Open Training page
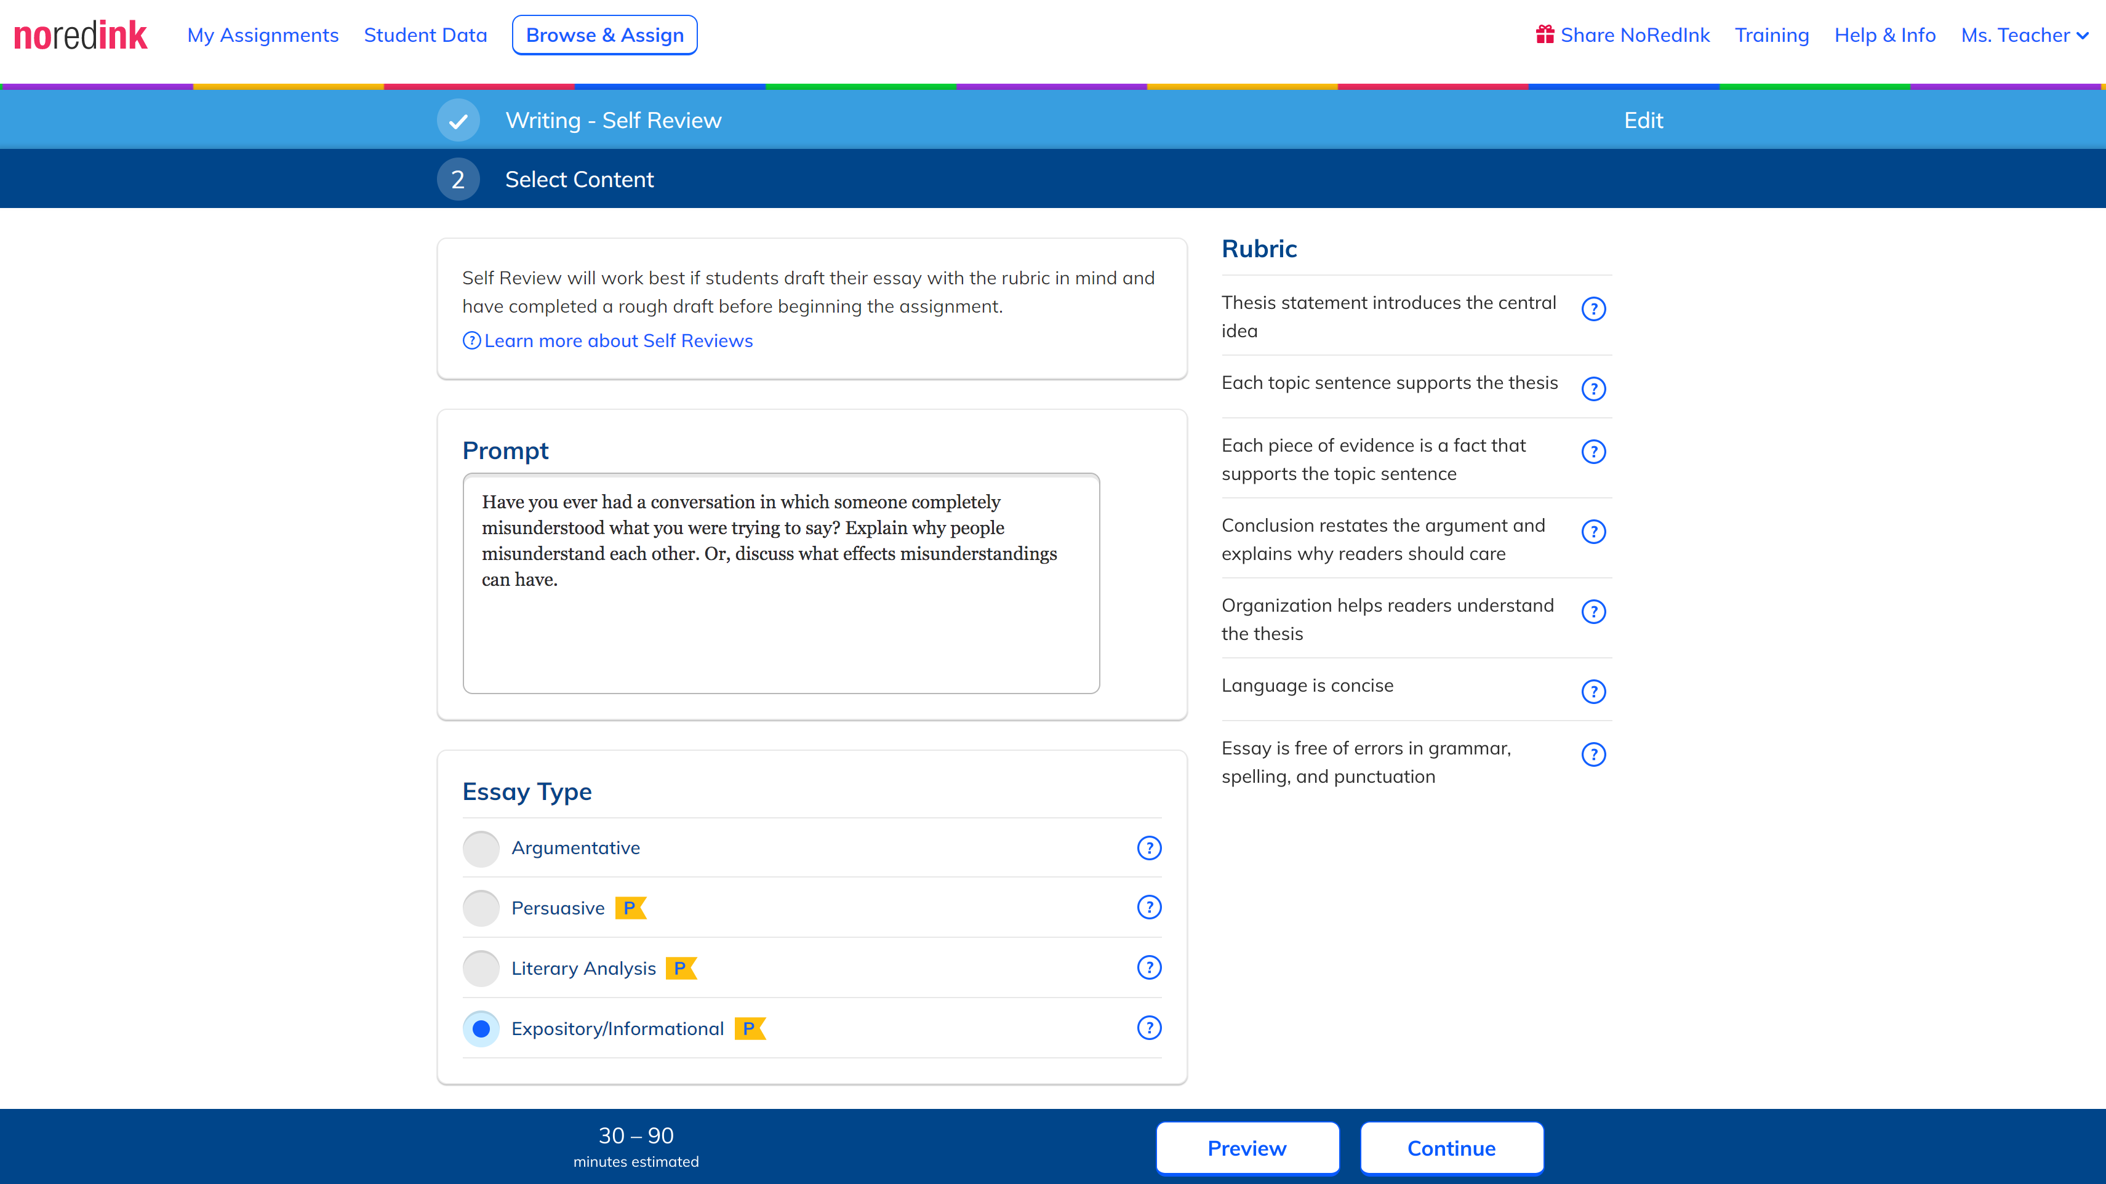The image size is (2106, 1184). pos(1772,35)
